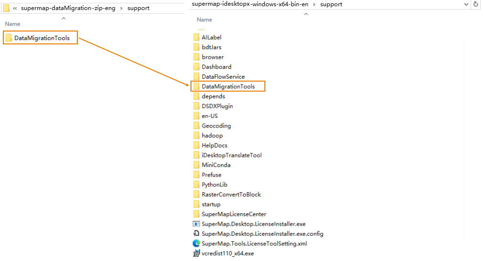Select DataMigrationTools folder in right window
483x261 pixels.
click(x=228, y=86)
